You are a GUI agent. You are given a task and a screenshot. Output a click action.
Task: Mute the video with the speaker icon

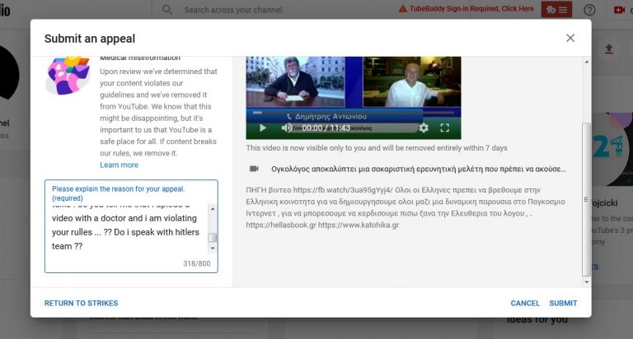[x=286, y=128]
